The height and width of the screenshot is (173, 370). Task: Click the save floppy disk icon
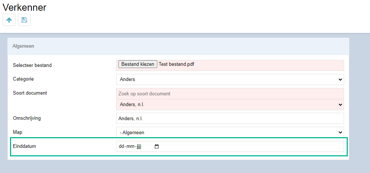point(24,20)
